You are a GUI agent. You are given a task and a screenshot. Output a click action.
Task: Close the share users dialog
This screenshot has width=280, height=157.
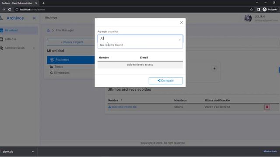(x=182, y=22)
